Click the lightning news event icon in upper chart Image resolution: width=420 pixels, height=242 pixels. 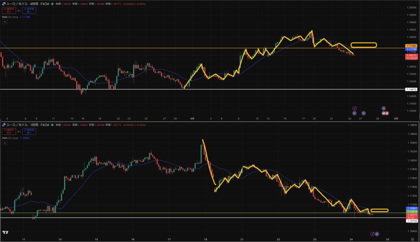point(355,108)
